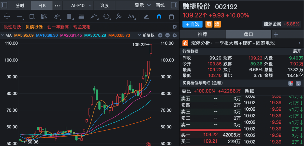
Task: Select the eraser drawing tool
Action: tap(146, 17)
